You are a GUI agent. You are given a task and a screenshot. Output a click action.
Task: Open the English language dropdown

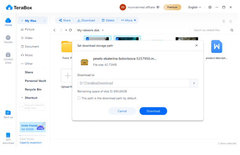[195, 7]
